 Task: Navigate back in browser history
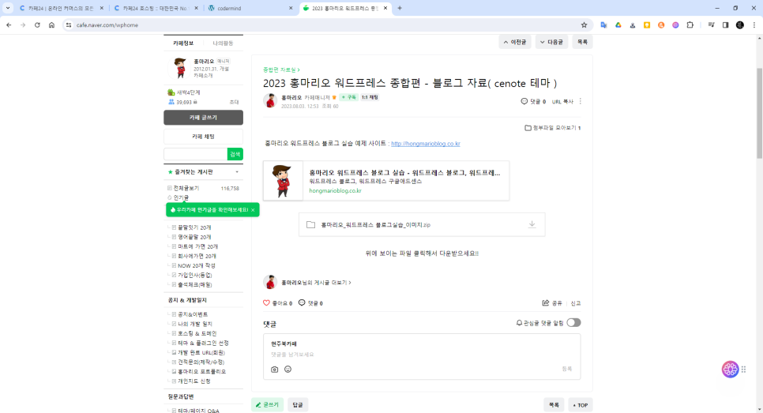click(9, 25)
